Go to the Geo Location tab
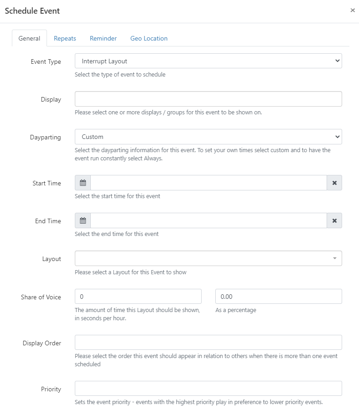Viewport: 359px width, 415px height. pyautogui.click(x=149, y=38)
